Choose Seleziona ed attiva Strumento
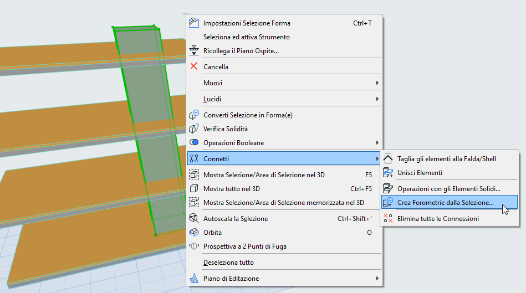 pos(284,37)
